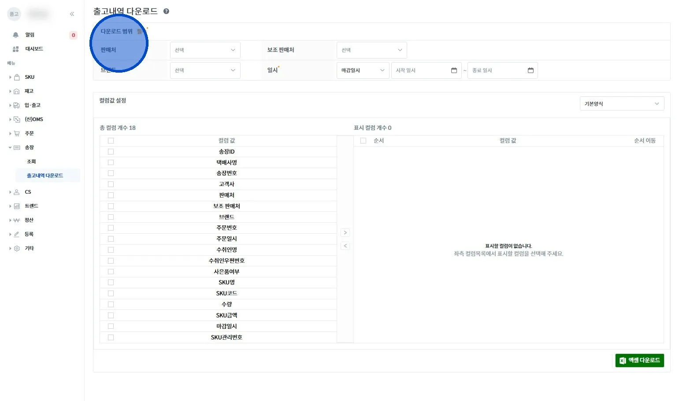This screenshot has width=679, height=401.
Task: Click the 재고 warehouse icon in sidebar
Action: coord(17,91)
